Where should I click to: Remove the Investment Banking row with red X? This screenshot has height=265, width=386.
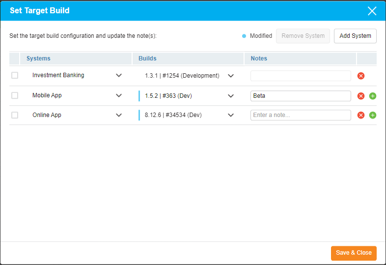[361, 76]
